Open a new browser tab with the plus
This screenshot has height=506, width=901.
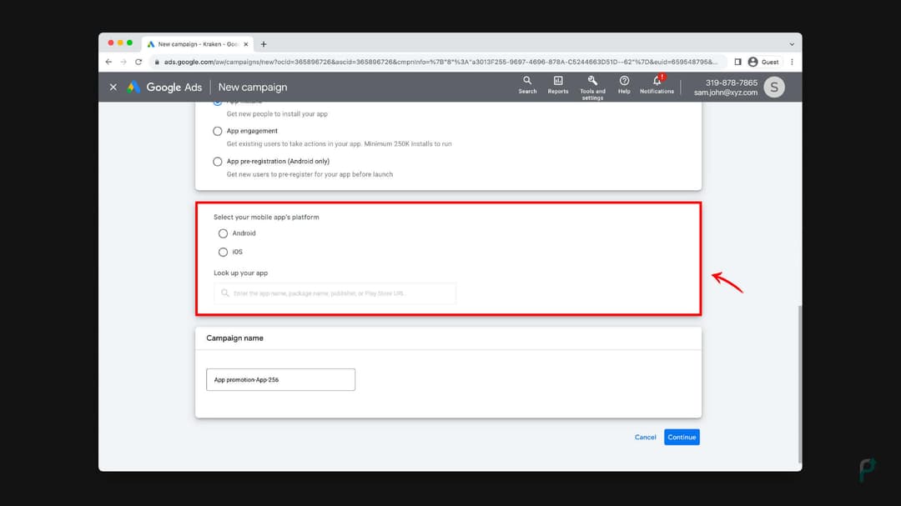(x=264, y=43)
